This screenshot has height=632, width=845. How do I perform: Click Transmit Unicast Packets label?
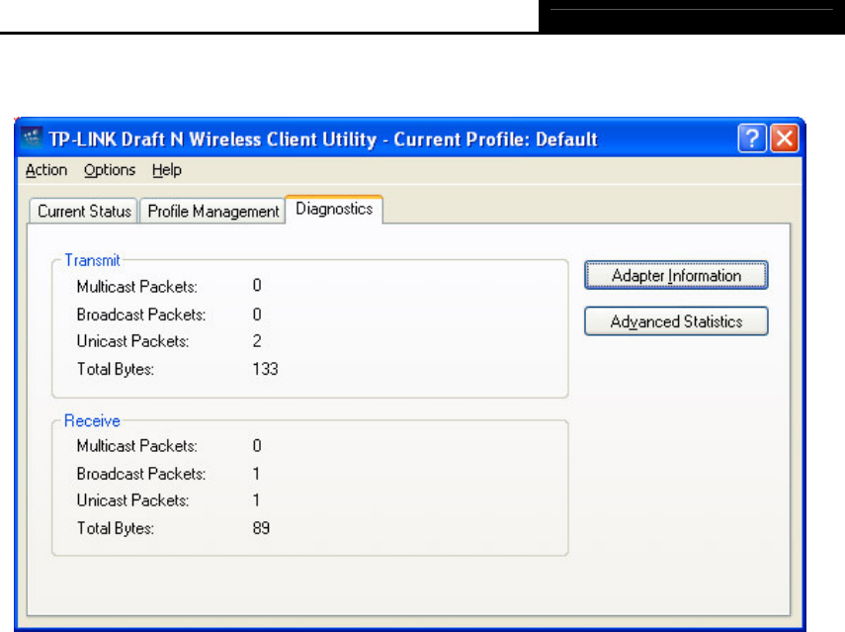pyautogui.click(x=132, y=341)
